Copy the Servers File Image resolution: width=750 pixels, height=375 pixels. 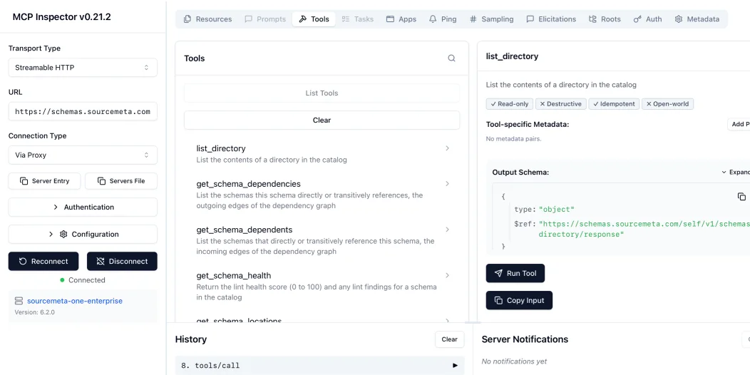tap(121, 181)
